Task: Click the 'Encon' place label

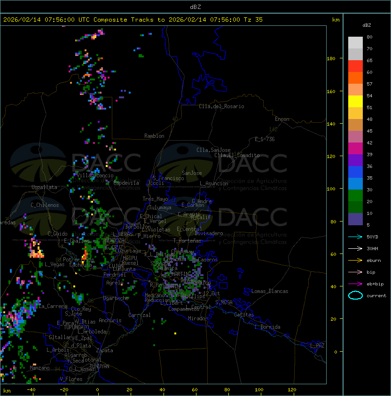Action: point(282,119)
